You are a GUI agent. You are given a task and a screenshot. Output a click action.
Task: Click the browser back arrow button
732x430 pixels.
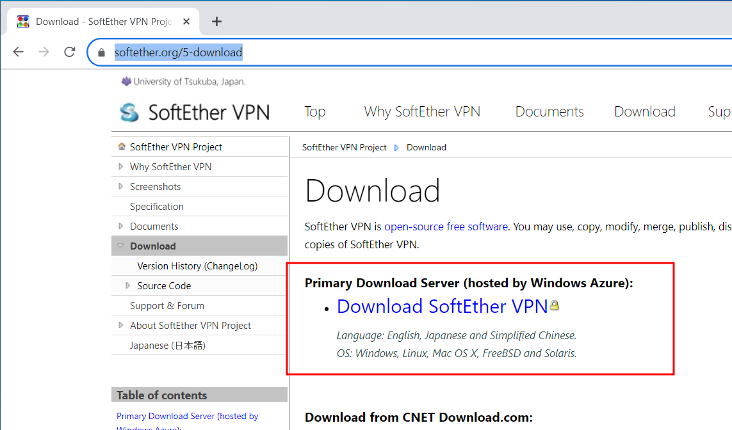click(x=18, y=52)
